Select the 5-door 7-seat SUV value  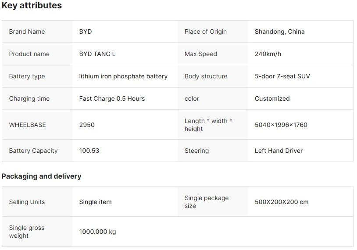(x=282, y=76)
